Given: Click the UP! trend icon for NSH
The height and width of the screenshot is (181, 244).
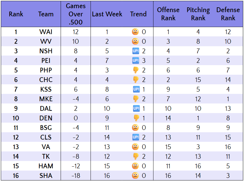Looking at the screenshot, I should tap(136, 51).
